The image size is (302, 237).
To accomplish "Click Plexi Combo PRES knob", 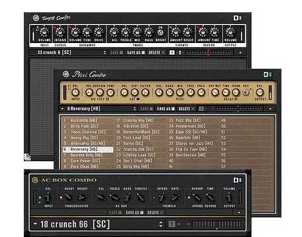I will pos(201,92).
